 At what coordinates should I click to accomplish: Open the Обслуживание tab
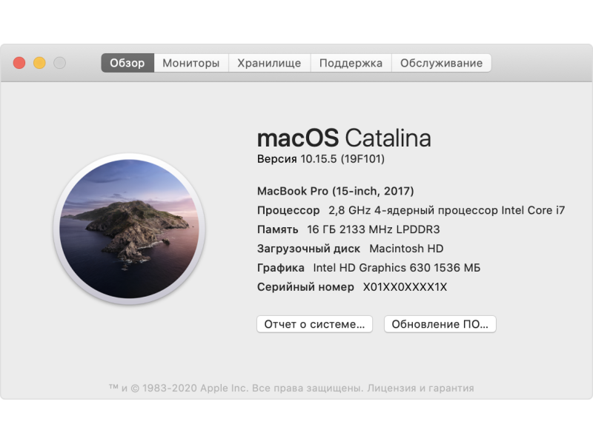pos(441,63)
